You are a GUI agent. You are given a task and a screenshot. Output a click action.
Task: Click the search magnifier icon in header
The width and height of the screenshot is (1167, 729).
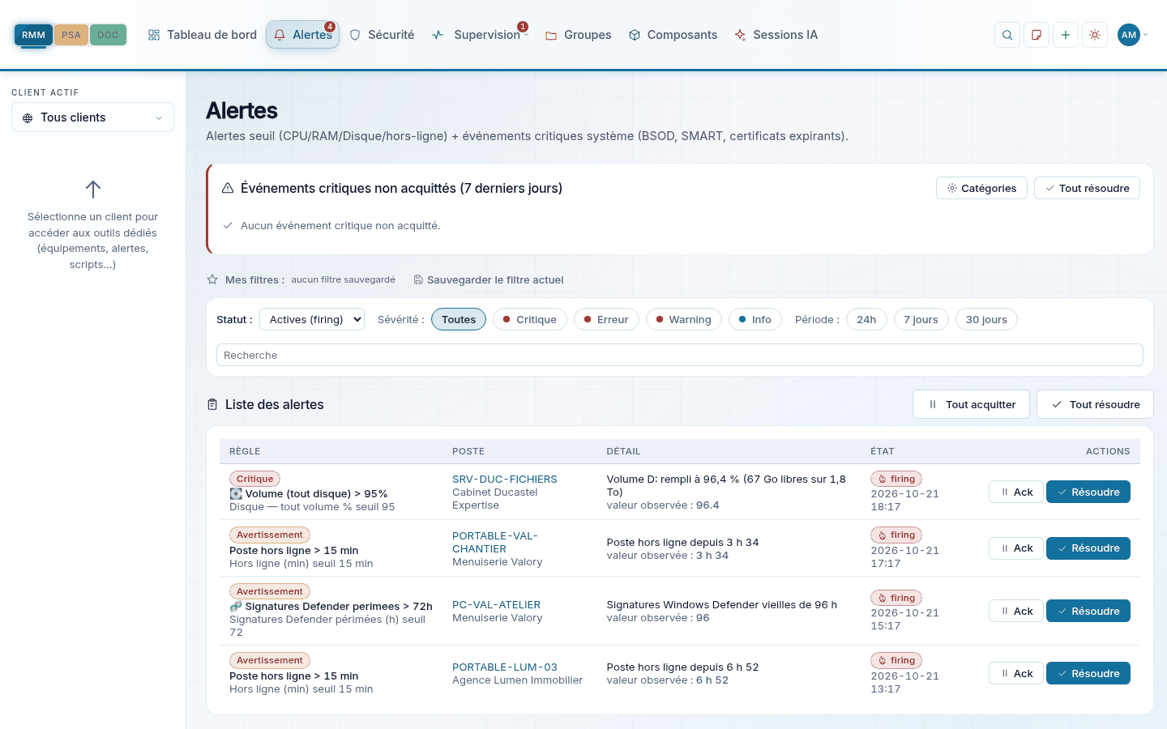1007,35
